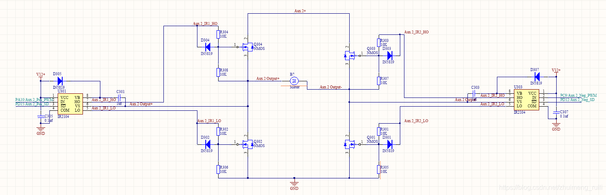Select resistor R301 symbol
This screenshot has width=606, height=195.
coord(379,131)
